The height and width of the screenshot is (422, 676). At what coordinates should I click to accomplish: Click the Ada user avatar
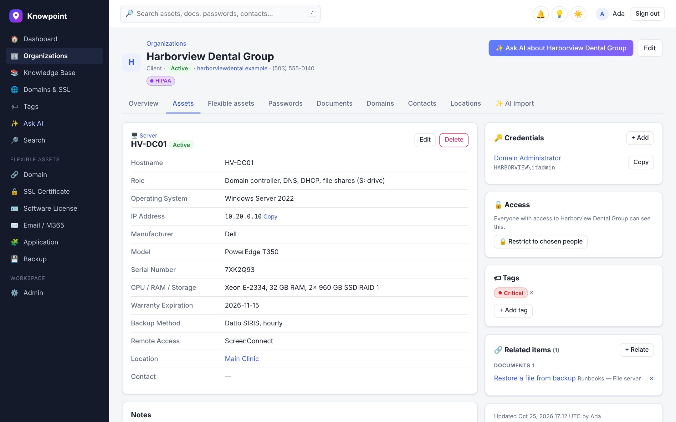pos(602,14)
